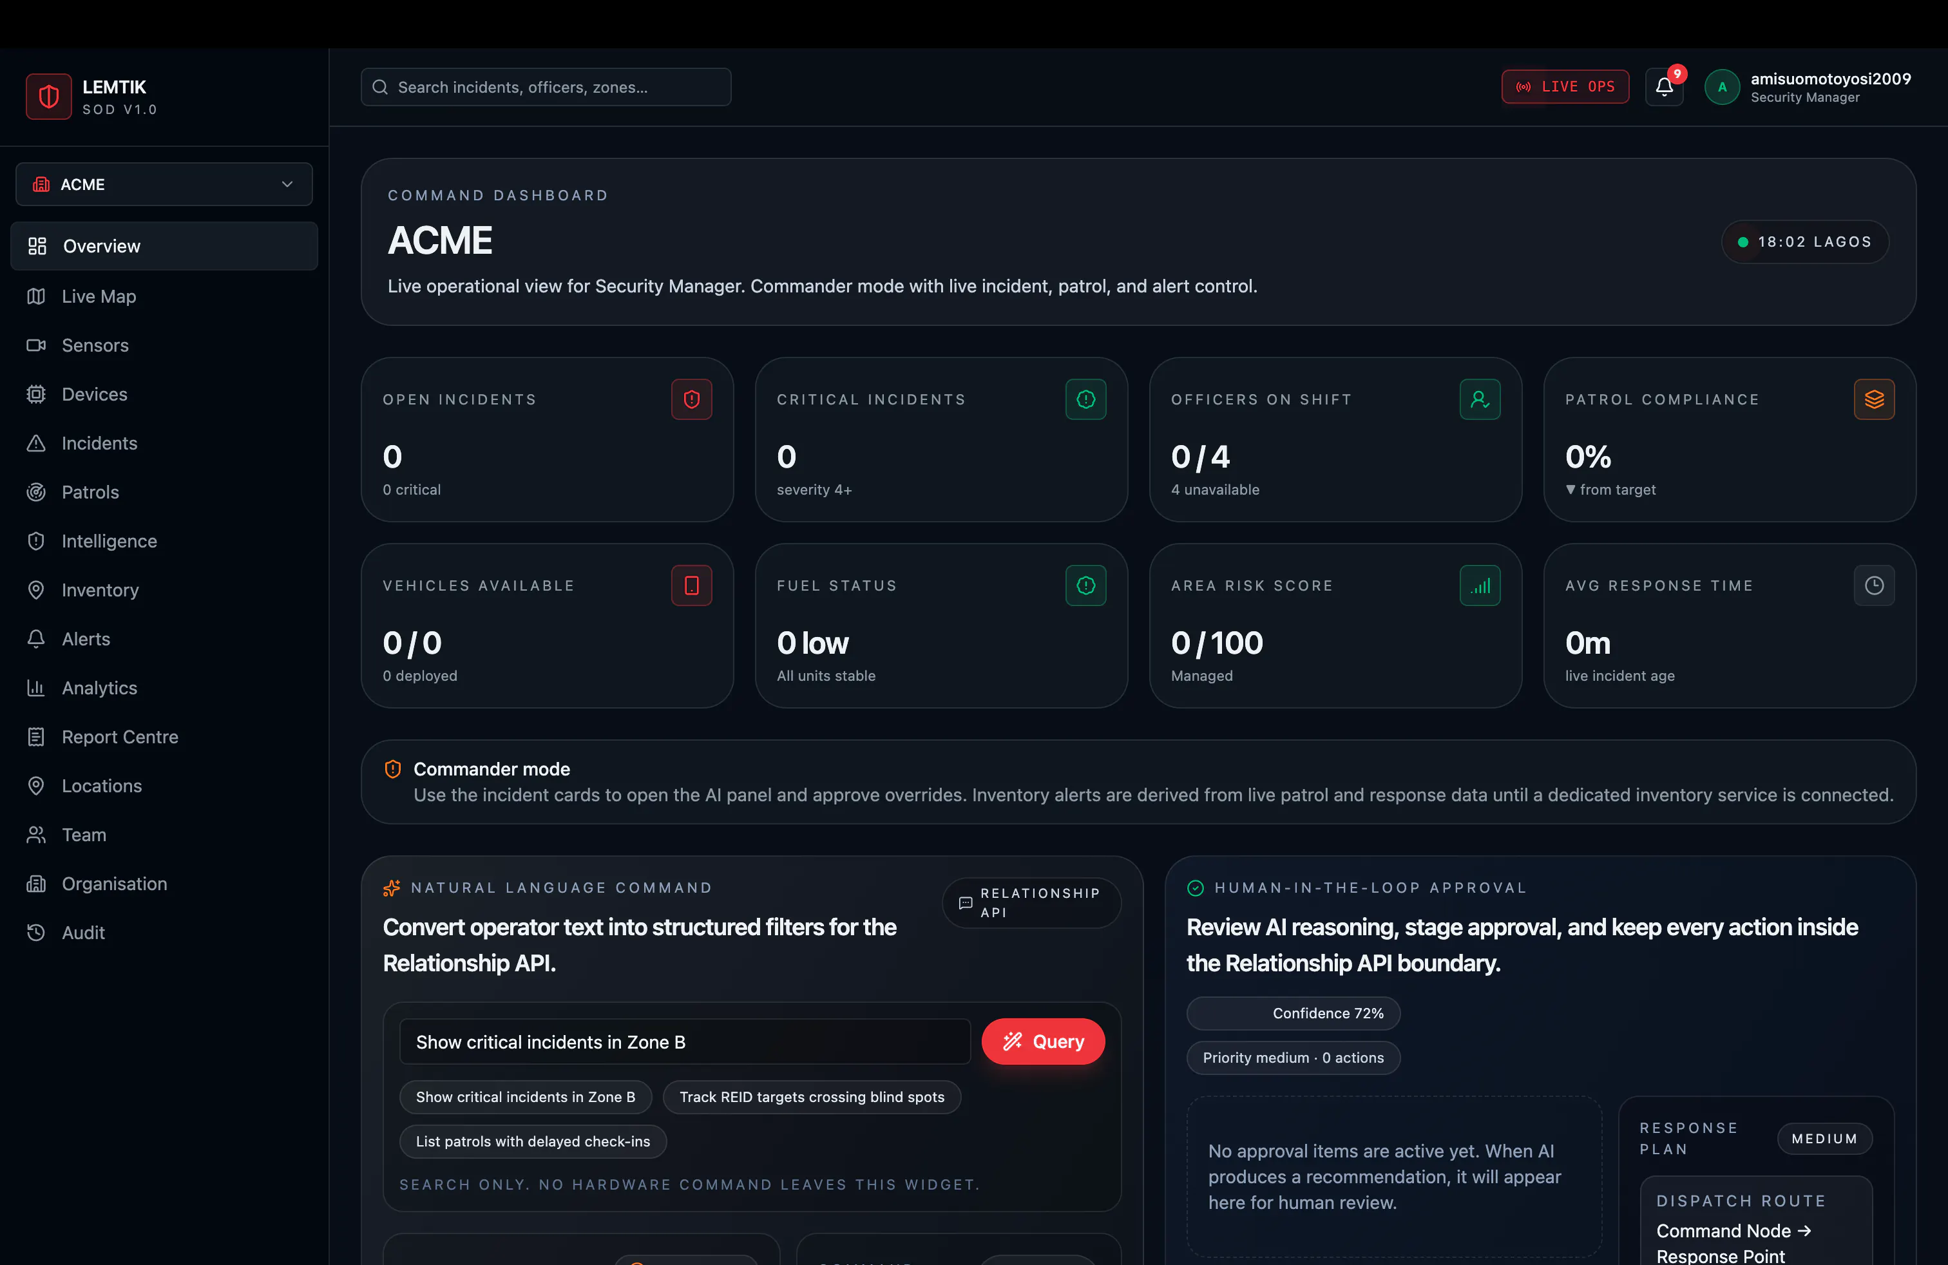Image resolution: width=1948 pixels, height=1265 pixels.
Task: Select 'List patrols with delayed check-ins' chip
Action: click(x=533, y=1141)
